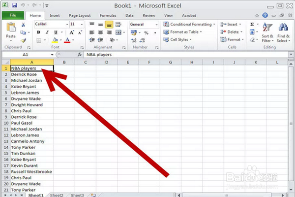Select the cell containing Russell Westbrooke
The width and height of the screenshot is (295, 197).
coord(31,172)
